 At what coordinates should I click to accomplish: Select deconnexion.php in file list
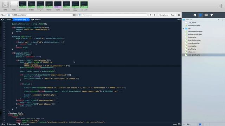(x=203, y=31)
